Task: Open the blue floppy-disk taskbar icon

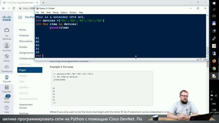Action: click(214, 23)
